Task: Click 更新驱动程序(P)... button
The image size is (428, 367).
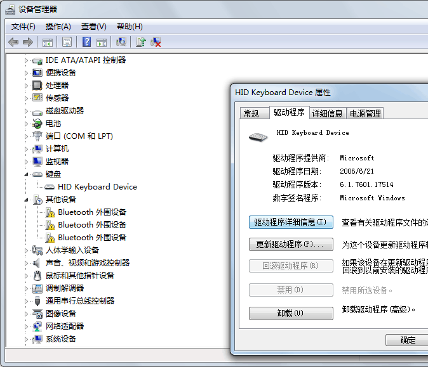Action: pos(291,244)
